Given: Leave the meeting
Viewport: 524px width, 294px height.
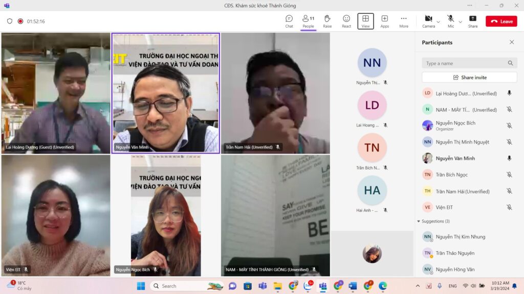Looking at the screenshot, I should pos(501,21).
